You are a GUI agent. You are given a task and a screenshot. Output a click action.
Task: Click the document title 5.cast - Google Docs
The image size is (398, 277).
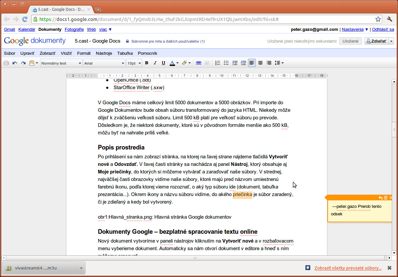(98, 41)
